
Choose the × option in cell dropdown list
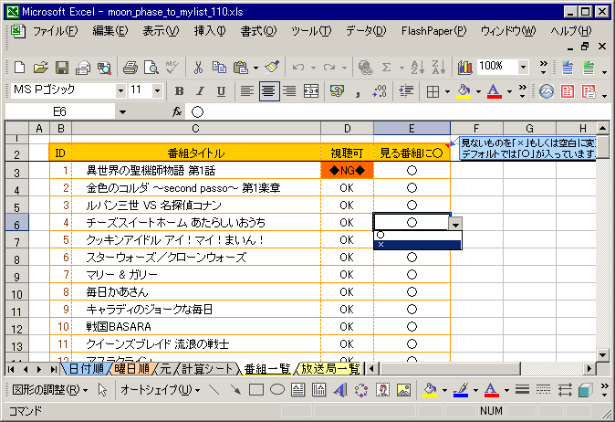tap(417, 245)
